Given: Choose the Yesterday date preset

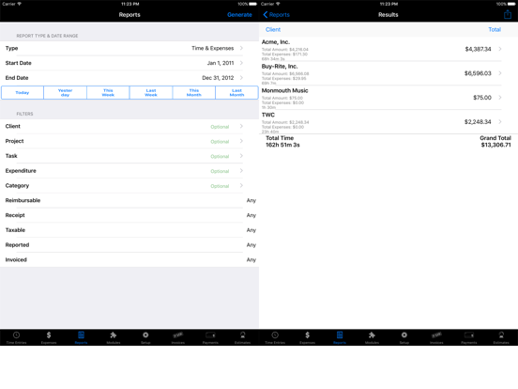Looking at the screenshot, I should point(65,93).
